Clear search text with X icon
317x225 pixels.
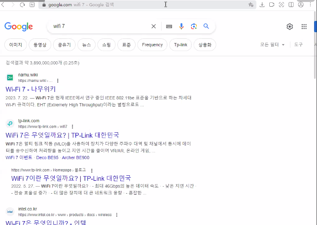tap(153, 26)
